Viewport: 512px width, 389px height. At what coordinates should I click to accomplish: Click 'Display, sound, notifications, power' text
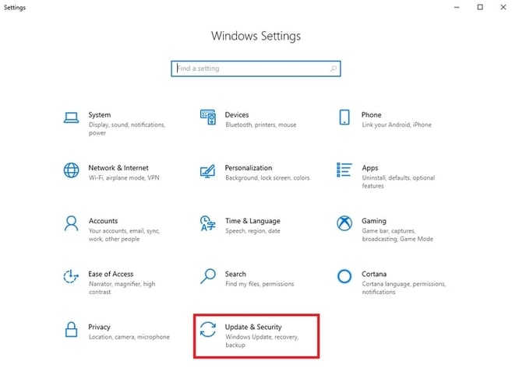127,129
